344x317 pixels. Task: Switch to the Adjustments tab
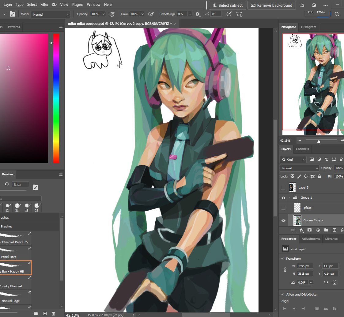click(311, 239)
